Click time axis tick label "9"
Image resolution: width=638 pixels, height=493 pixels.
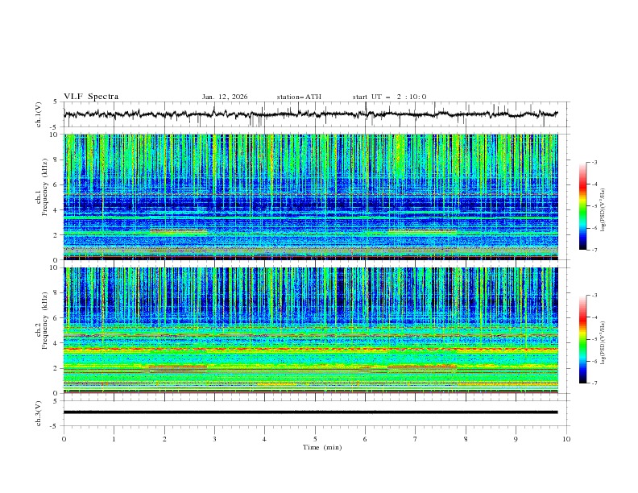click(516, 439)
